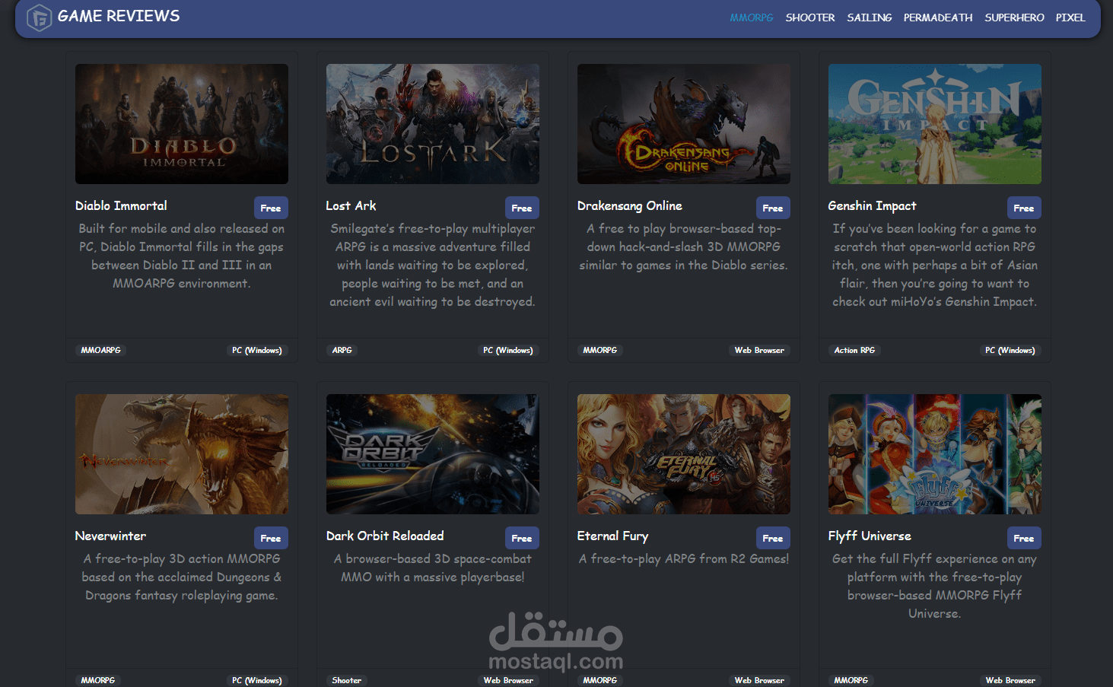
Task: Click the Action RPG tag on Genshin Impact
Action: pyautogui.click(x=854, y=350)
